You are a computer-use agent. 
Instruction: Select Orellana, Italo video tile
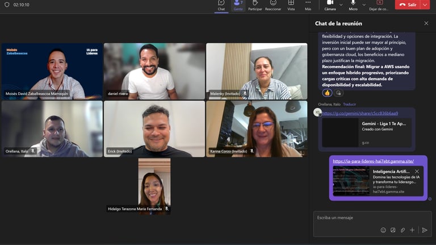[52, 129]
